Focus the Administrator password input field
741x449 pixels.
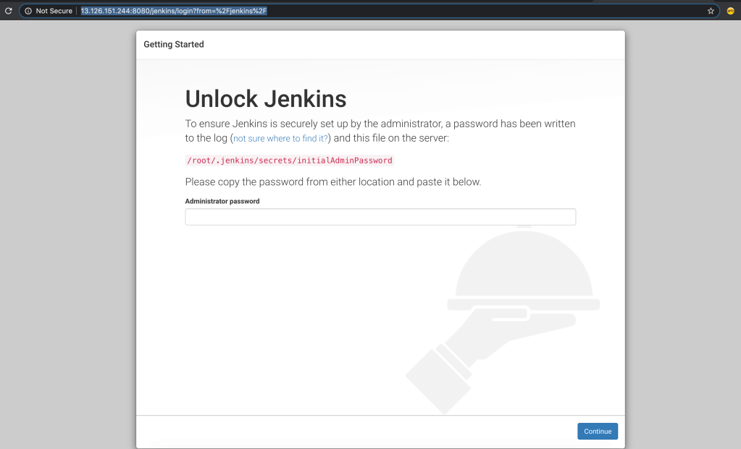pyautogui.click(x=380, y=216)
